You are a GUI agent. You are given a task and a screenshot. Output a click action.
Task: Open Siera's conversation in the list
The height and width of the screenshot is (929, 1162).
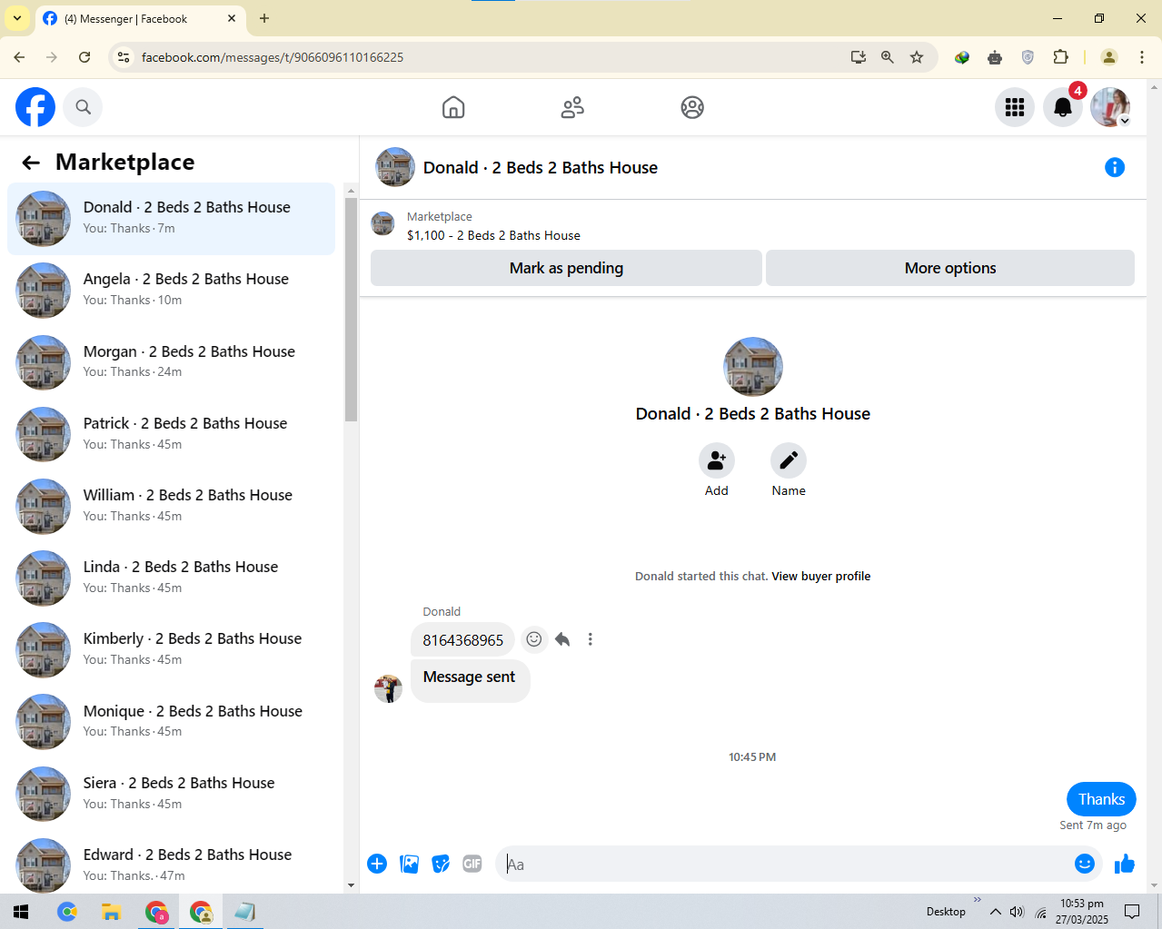(171, 794)
